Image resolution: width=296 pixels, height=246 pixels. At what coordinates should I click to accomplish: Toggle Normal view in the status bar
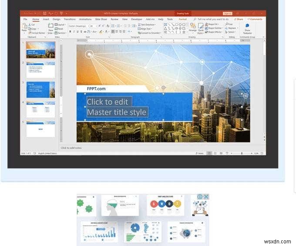tap(209, 153)
